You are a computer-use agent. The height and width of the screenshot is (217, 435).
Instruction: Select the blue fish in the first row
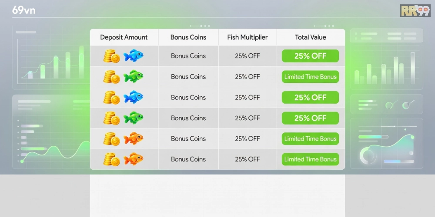tap(133, 56)
